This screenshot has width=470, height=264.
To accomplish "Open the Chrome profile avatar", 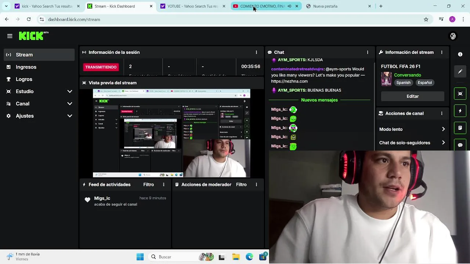I will coord(452,19).
